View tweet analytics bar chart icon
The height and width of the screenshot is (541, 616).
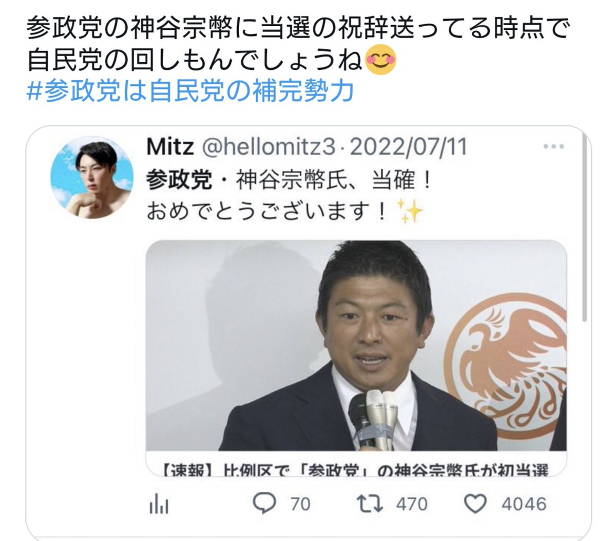click(x=159, y=505)
